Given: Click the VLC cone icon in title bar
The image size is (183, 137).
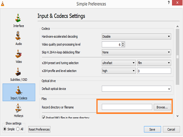Looking at the screenshot, I should [3, 4].
